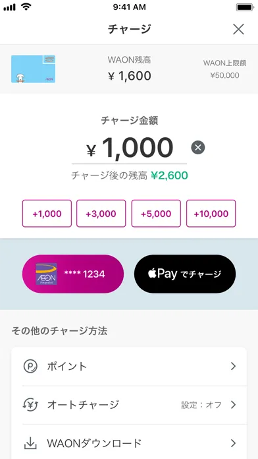258x459 pixels.
Task: Add +1,000 to the charge amount
Action: [47, 214]
